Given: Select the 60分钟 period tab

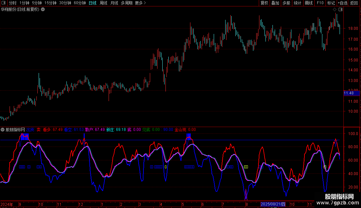Looking at the screenshot, I should pyautogui.click(x=80, y=3).
